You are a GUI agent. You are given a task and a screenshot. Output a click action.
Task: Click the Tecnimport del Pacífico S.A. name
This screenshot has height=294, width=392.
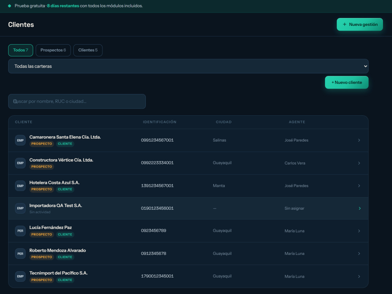[58, 273]
